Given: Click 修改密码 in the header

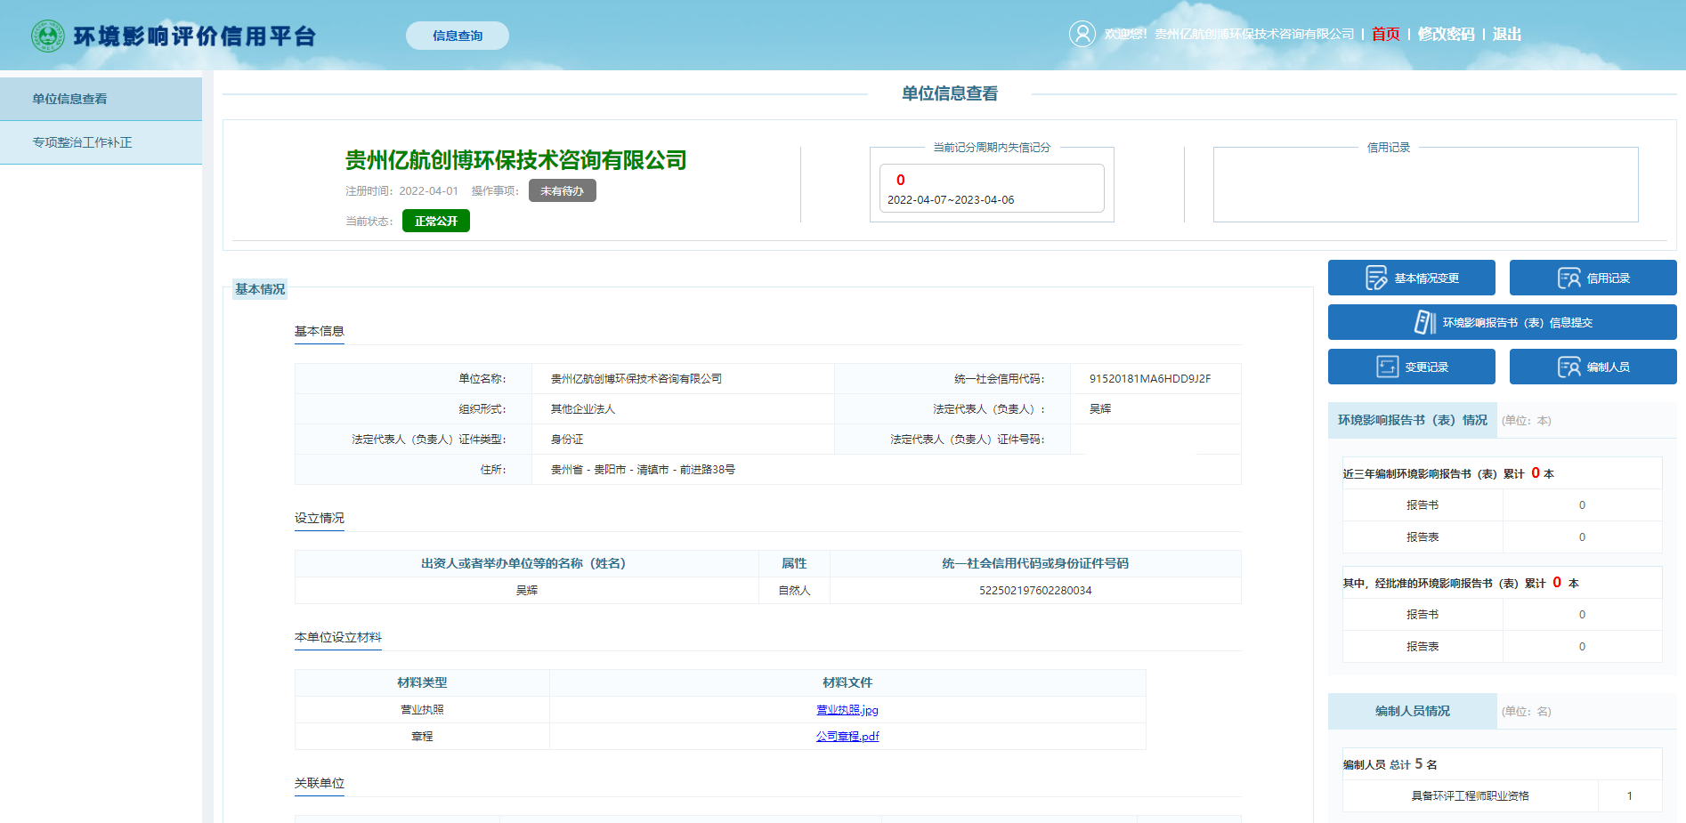Looking at the screenshot, I should 1446,34.
